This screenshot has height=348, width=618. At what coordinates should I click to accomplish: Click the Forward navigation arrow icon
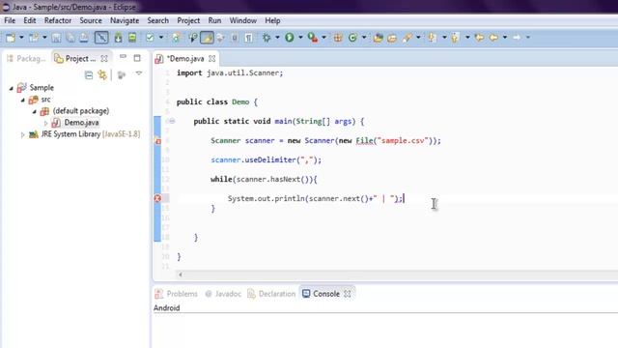click(517, 38)
